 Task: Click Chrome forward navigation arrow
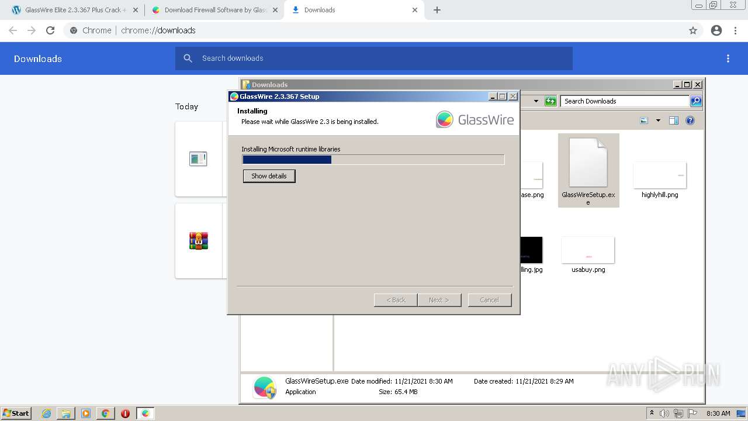[x=32, y=30]
